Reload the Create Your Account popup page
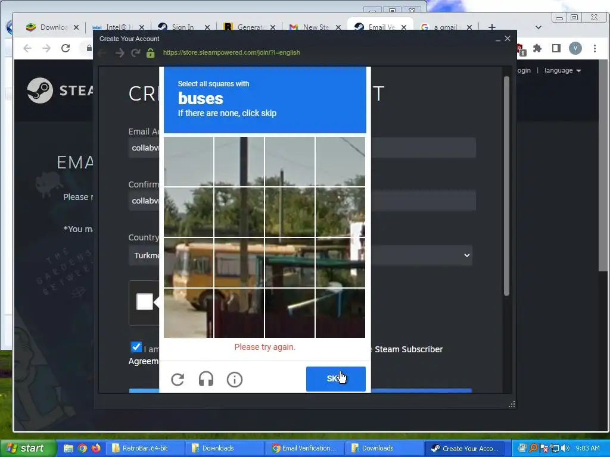The height and width of the screenshot is (457, 610). pos(135,53)
